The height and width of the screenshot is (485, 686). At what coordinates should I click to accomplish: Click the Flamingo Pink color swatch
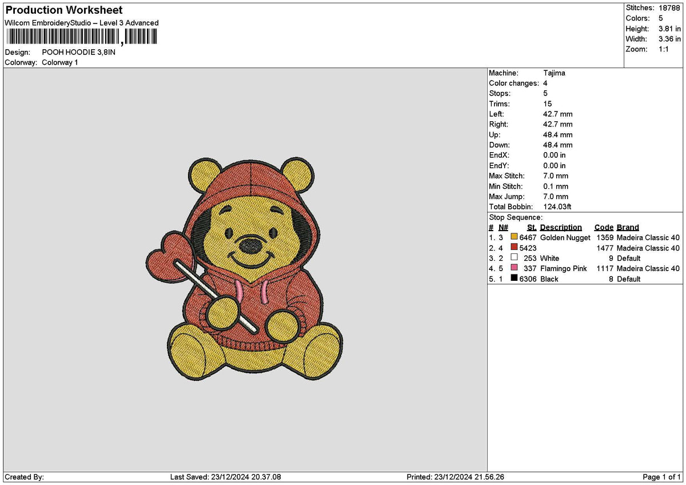tap(514, 268)
